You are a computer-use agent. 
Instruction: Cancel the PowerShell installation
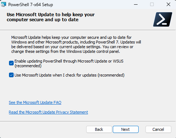(x=158, y=129)
